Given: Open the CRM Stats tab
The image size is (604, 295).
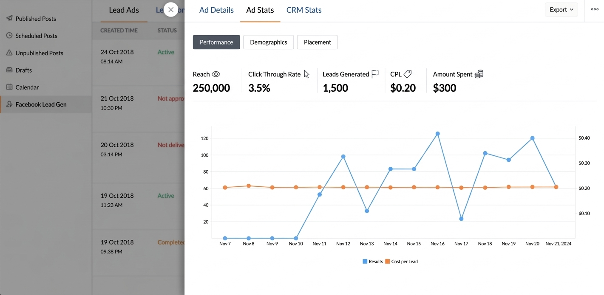Looking at the screenshot, I should pos(304,10).
